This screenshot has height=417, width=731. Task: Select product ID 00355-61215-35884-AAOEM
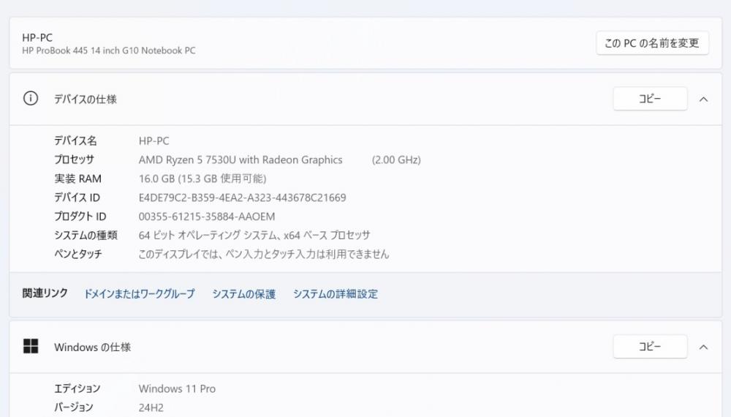(x=207, y=217)
